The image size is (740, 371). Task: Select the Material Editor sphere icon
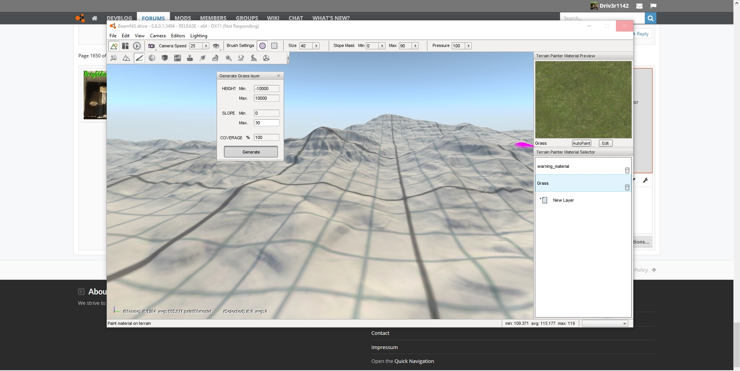152,58
